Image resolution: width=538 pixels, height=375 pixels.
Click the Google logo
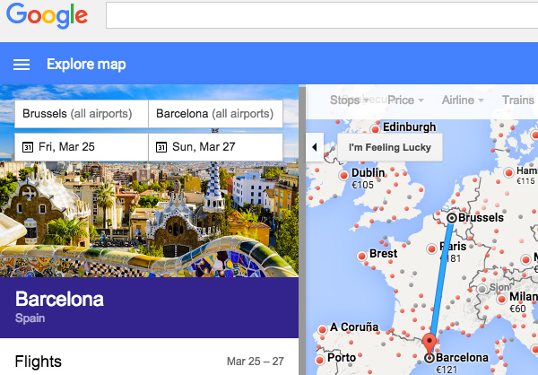point(47,15)
